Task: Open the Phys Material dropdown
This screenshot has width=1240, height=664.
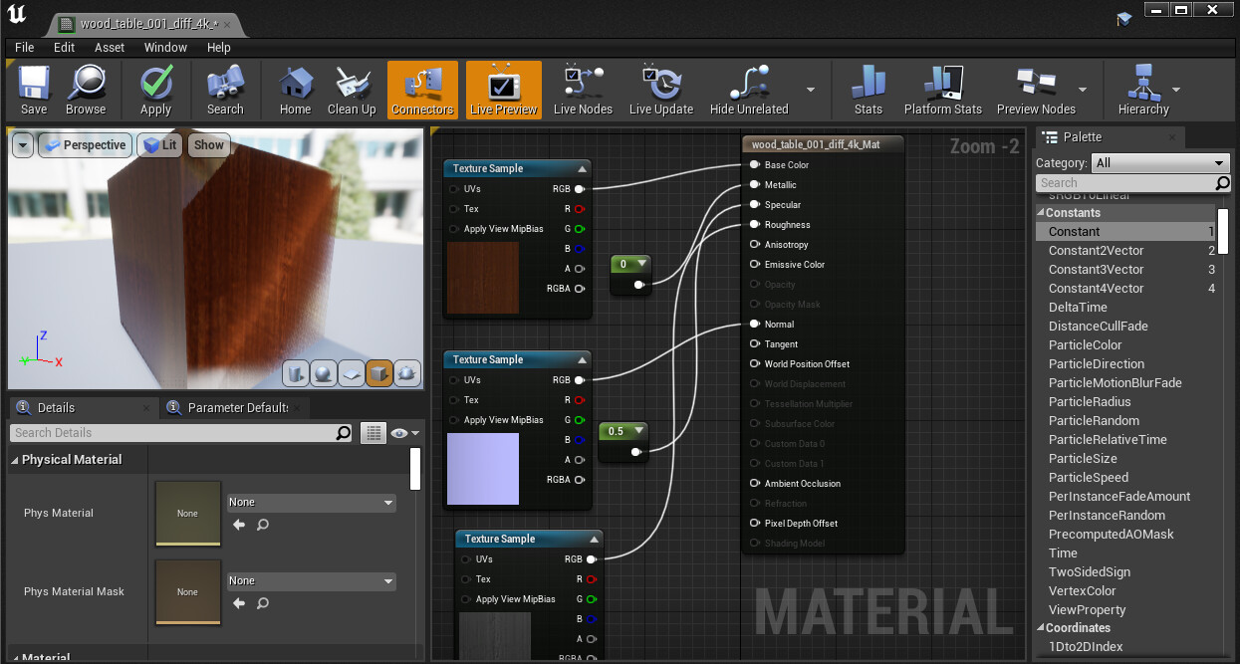Action: [x=311, y=503]
